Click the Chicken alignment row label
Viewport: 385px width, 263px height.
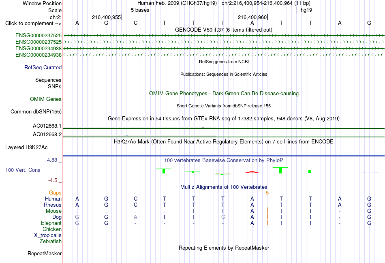pyautogui.click(x=52, y=229)
